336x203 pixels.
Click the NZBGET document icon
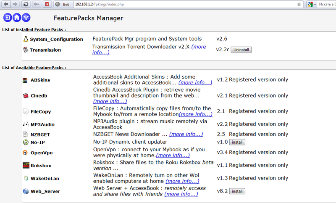[25, 134]
